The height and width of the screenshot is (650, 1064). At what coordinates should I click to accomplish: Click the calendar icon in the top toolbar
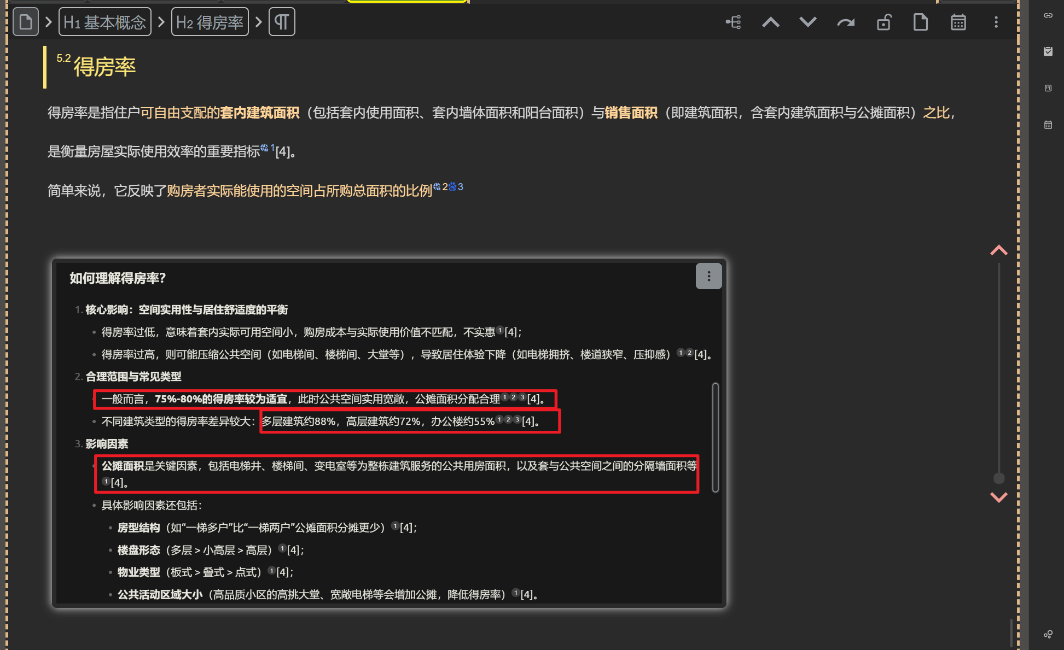coord(958,22)
